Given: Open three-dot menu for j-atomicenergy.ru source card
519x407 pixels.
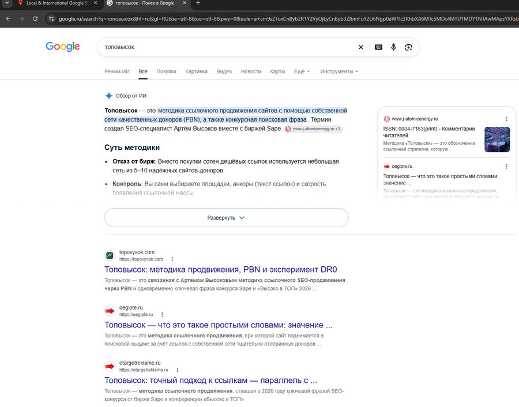Looking at the screenshot, I should click(x=506, y=119).
